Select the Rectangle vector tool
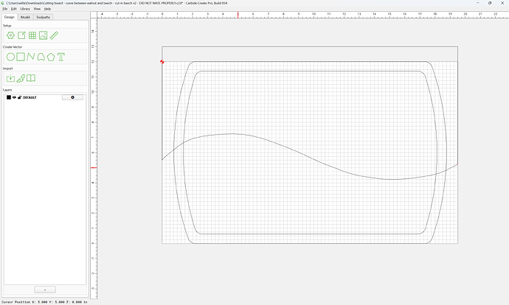The image size is (509, 305). coord(21,57)
